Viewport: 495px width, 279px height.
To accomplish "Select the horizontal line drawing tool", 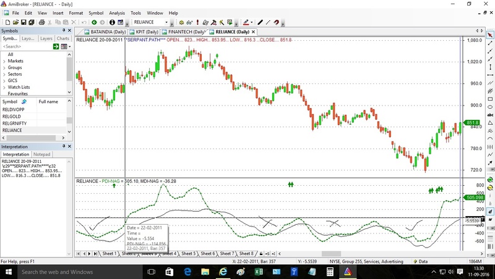I will tap(490, 75).
